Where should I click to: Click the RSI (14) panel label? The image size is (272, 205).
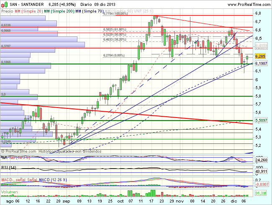[9, 168]
